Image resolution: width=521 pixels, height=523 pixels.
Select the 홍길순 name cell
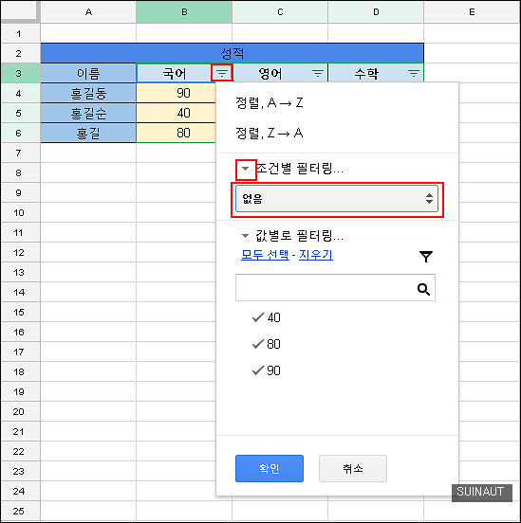pos(88,113)
